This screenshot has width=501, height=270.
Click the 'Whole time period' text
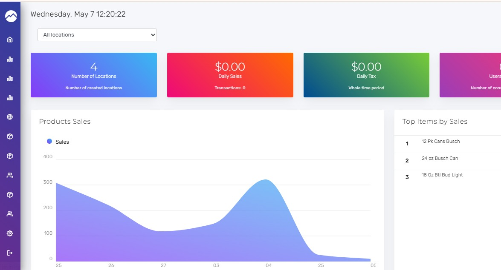pos(366,88)
